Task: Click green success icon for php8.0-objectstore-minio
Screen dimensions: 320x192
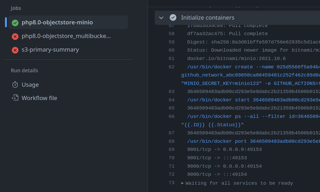Action: click(15, 23)
